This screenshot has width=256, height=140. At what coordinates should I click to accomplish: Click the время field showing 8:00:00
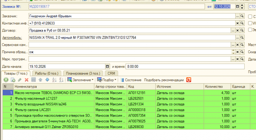pyautogui.click(x=185, y=66)
